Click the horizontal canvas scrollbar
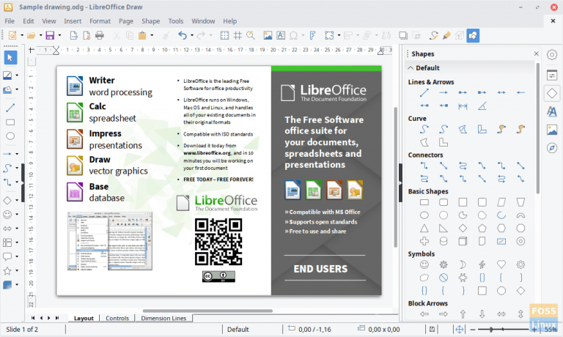The image size is (563, 337). (x=207, y=311)
